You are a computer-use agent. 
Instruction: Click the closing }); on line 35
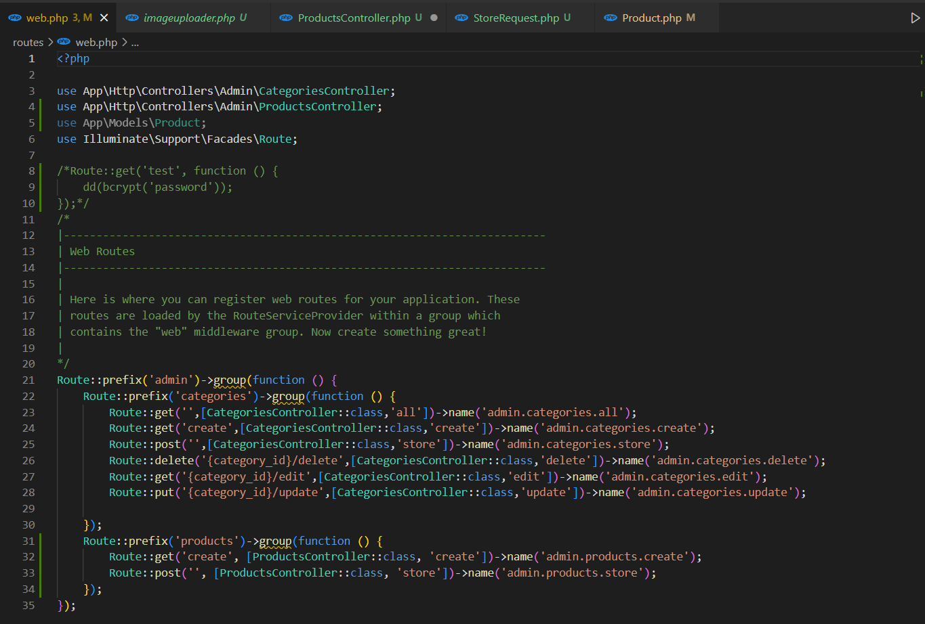66,605
